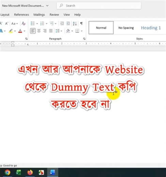Screen dimensions: 166x177
Task: Click the Borders icon
Action: coord(77,31)
